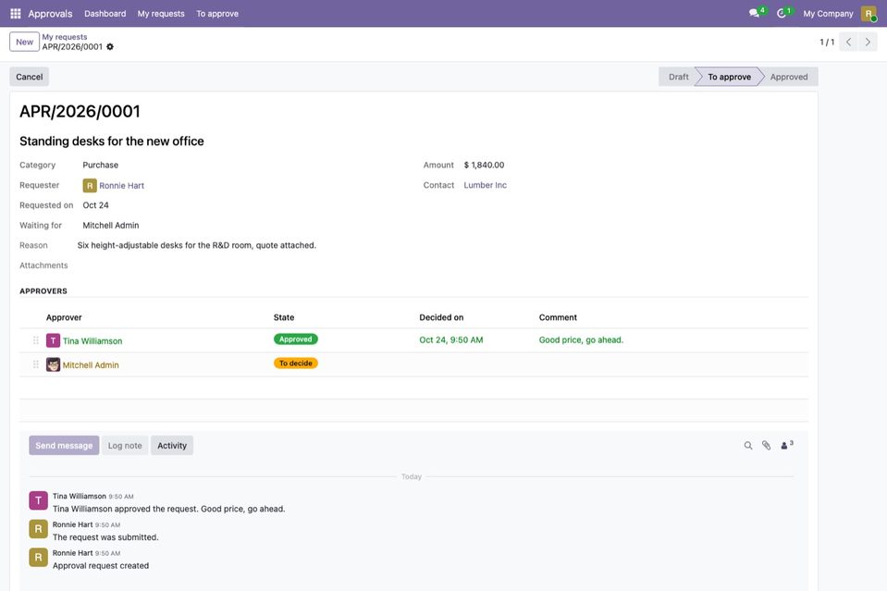Open the user avatar menu at top right
887x591 pixels.
(869, 14)
